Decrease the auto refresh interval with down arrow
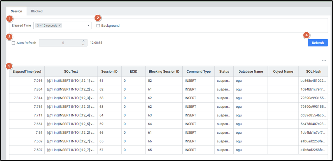Viewport: 333px width, 161px height. pyautogui.click(x=83, y=45)
